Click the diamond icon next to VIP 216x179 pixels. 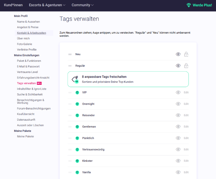(77, 93)
